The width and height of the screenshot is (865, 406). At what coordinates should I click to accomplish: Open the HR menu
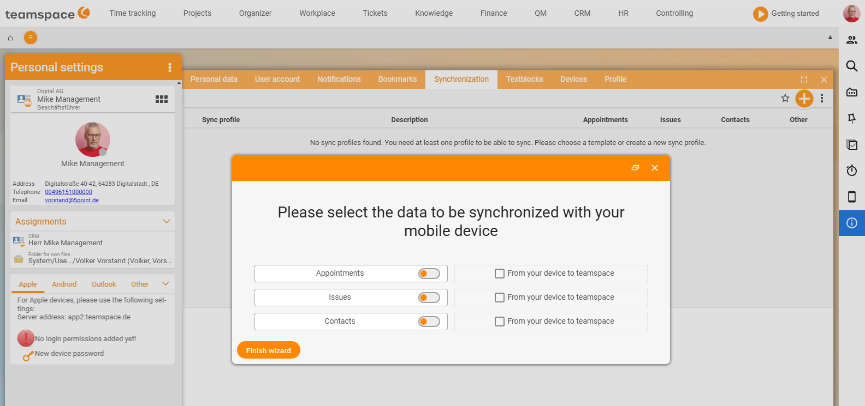(623, 13)
